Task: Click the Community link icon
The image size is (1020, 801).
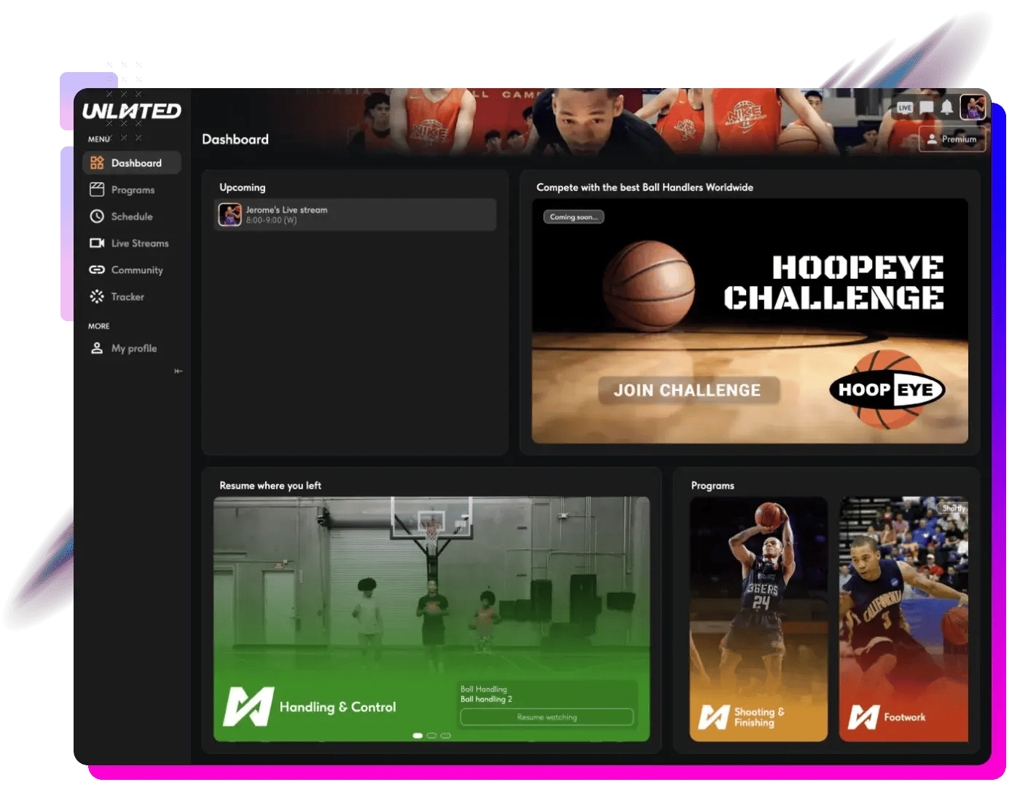Action: click(97, 269)
